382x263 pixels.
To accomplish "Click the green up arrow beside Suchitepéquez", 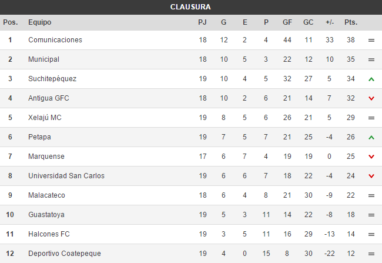I will 371,79.
